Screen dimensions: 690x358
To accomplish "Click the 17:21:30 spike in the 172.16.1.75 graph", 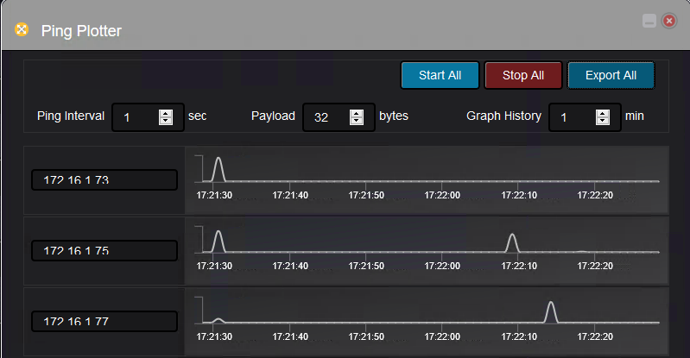I will tap(218, 241).
